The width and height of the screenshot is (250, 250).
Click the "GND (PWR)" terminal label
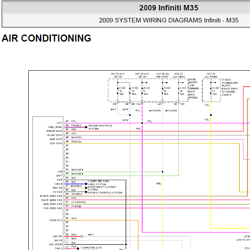point(55,245)
